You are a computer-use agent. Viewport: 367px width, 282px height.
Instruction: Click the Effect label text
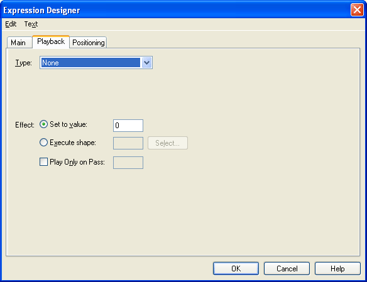click(25, 125)
